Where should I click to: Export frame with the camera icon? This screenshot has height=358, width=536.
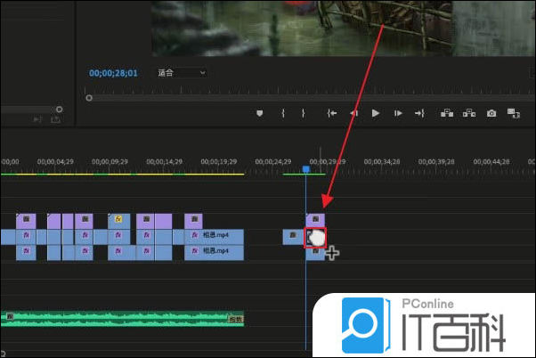[491, 113]
